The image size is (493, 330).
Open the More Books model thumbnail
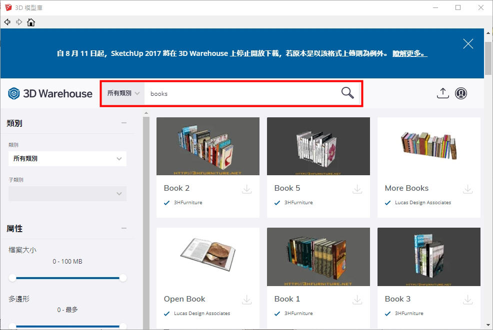429,146
